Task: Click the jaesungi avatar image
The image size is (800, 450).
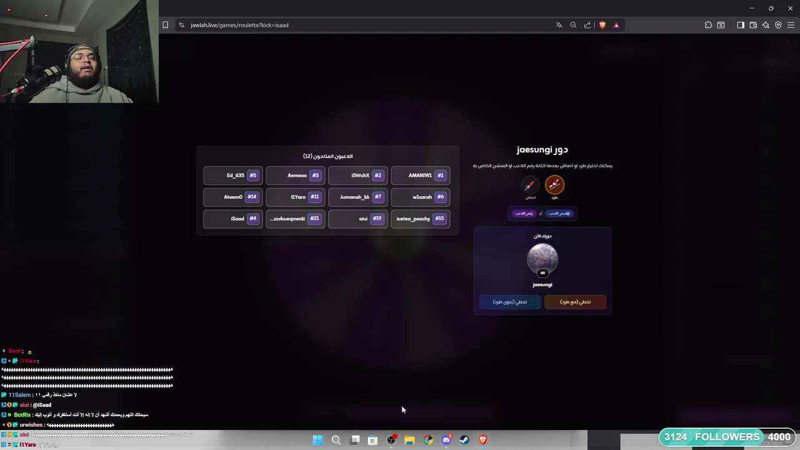Action: click(x=542, y=259)
